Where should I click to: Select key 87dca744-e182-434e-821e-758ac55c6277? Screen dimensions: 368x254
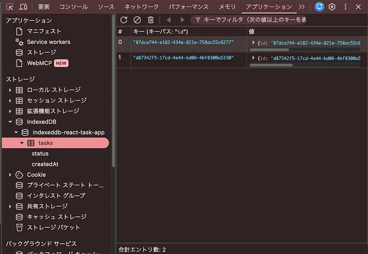pyautogui.click(x=183, y=42)
